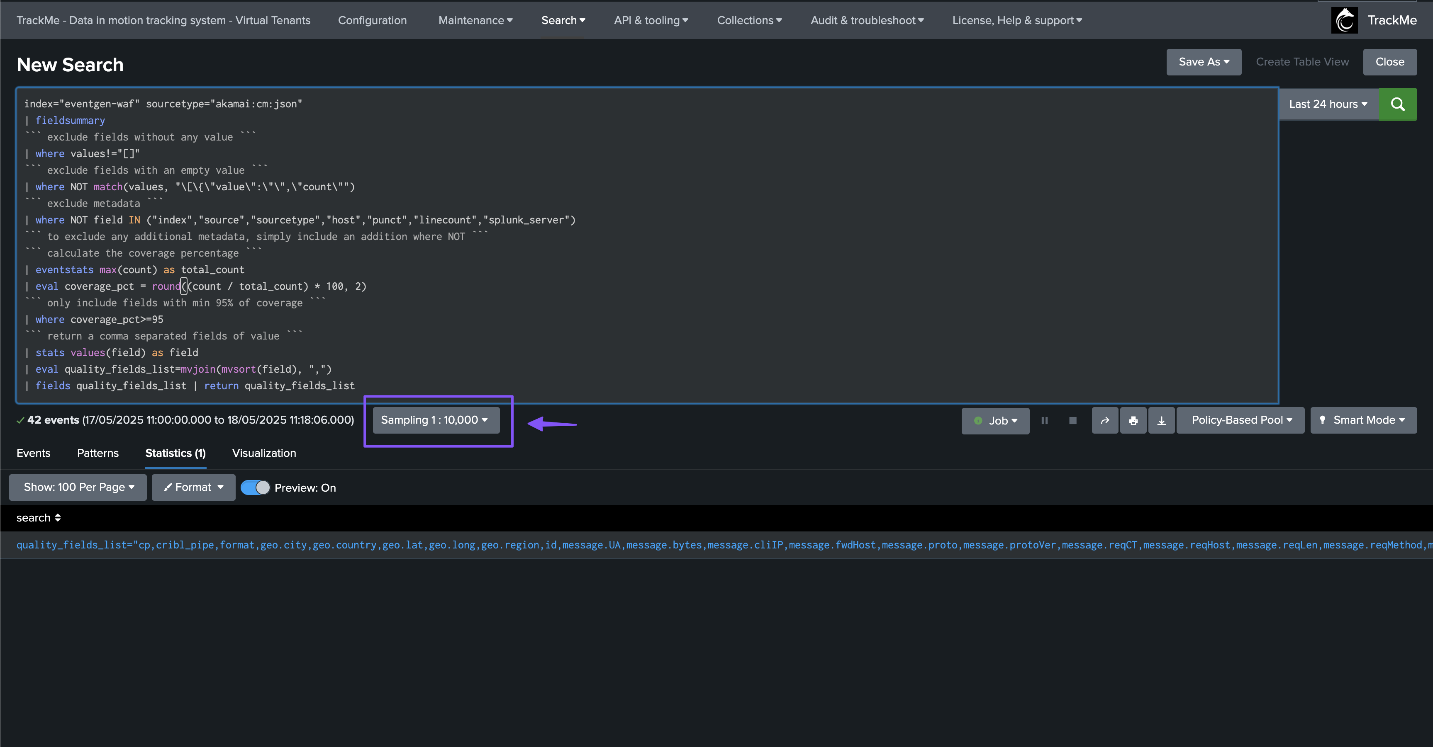The width and height of the screenshot is (1433, 747).
Task: Open License, Help & support menu
Action: point(1017,21)
